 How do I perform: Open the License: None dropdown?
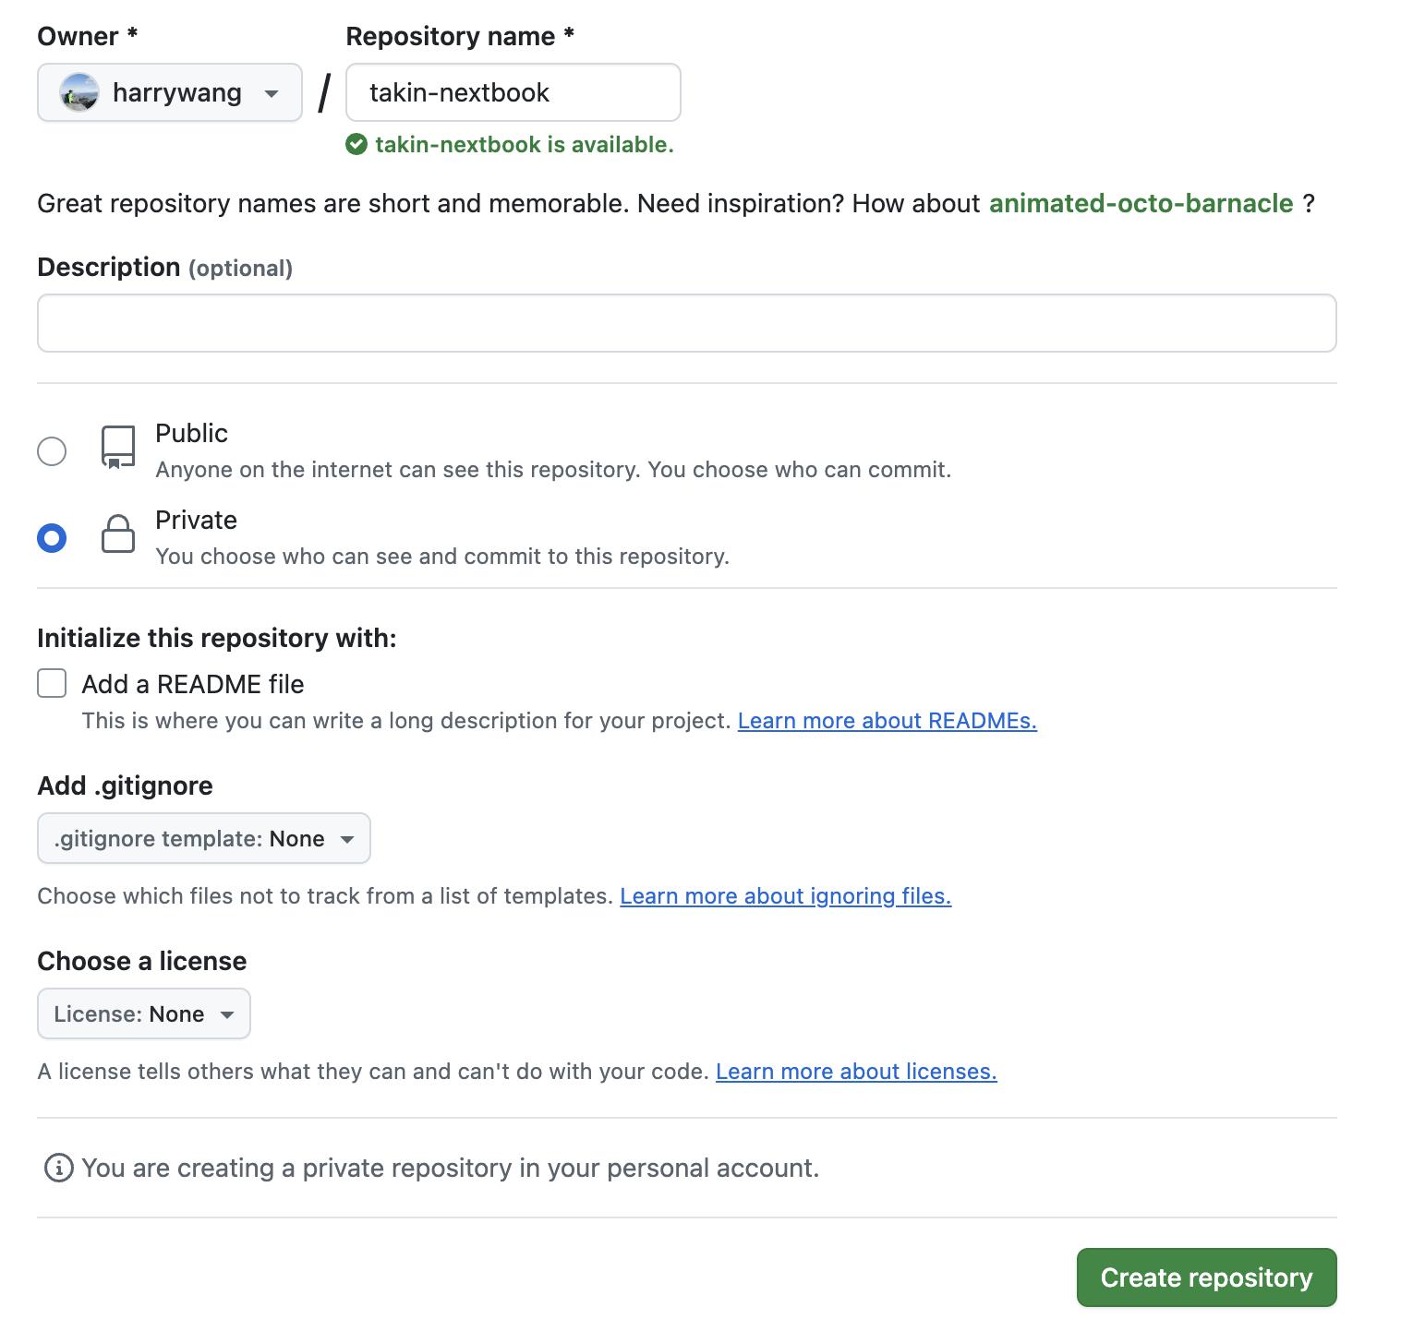click(143, 1013)
